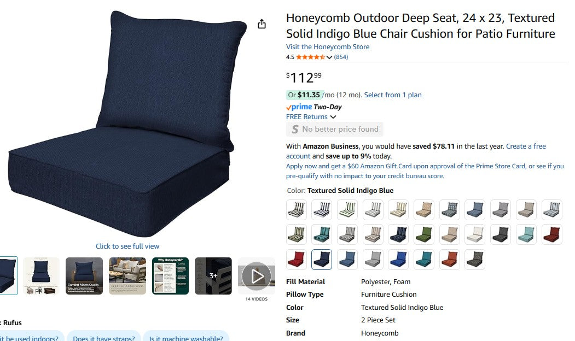Pick the teal solid cushion swatch
The height and width of the screenshot is (341, 575).
coord(424,260)
